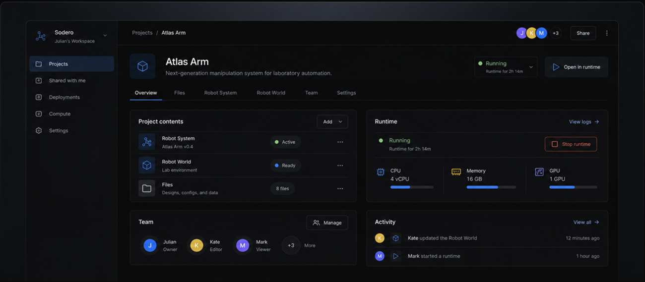Click the Share button
Screen dimensions: 645x282
tap(583, 33)
